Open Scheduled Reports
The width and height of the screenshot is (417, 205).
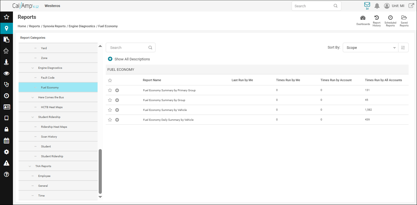coord(390,21)
